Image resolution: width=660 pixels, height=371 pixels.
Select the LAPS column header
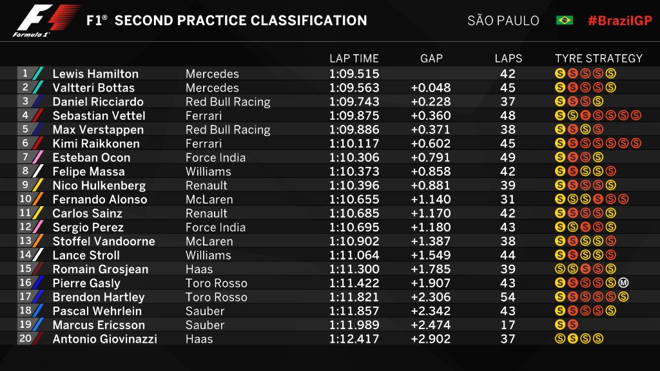point(508,59)
